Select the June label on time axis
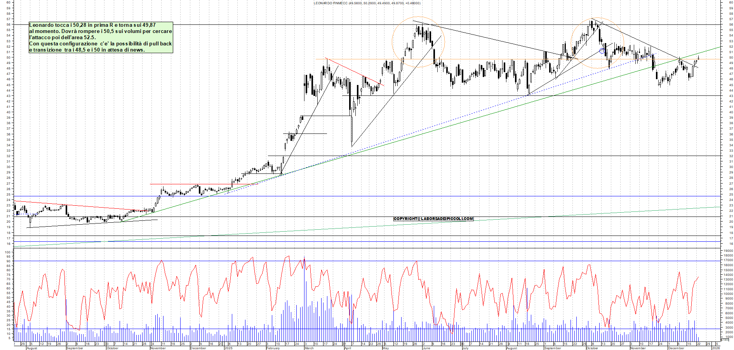This screenshot has height=350, width=734. click(426, 348)
